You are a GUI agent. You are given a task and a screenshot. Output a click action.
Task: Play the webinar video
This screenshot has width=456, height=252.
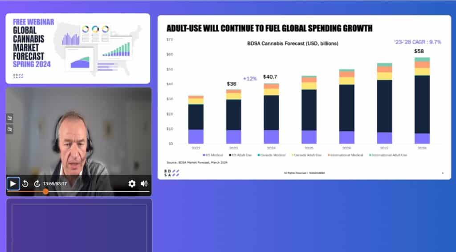13,184
